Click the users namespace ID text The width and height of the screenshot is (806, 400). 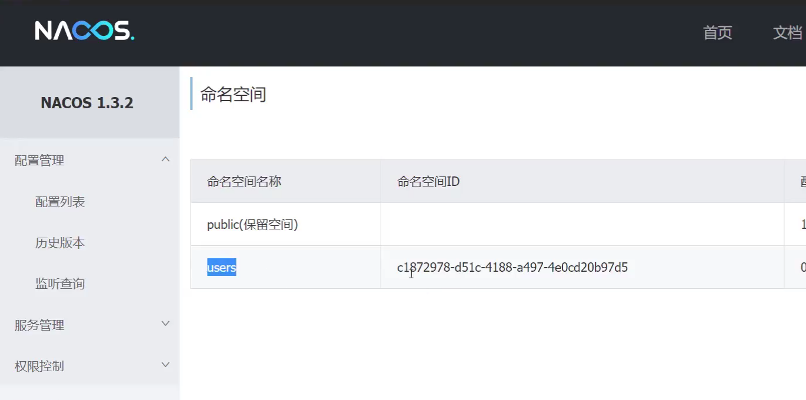[512, 268]
